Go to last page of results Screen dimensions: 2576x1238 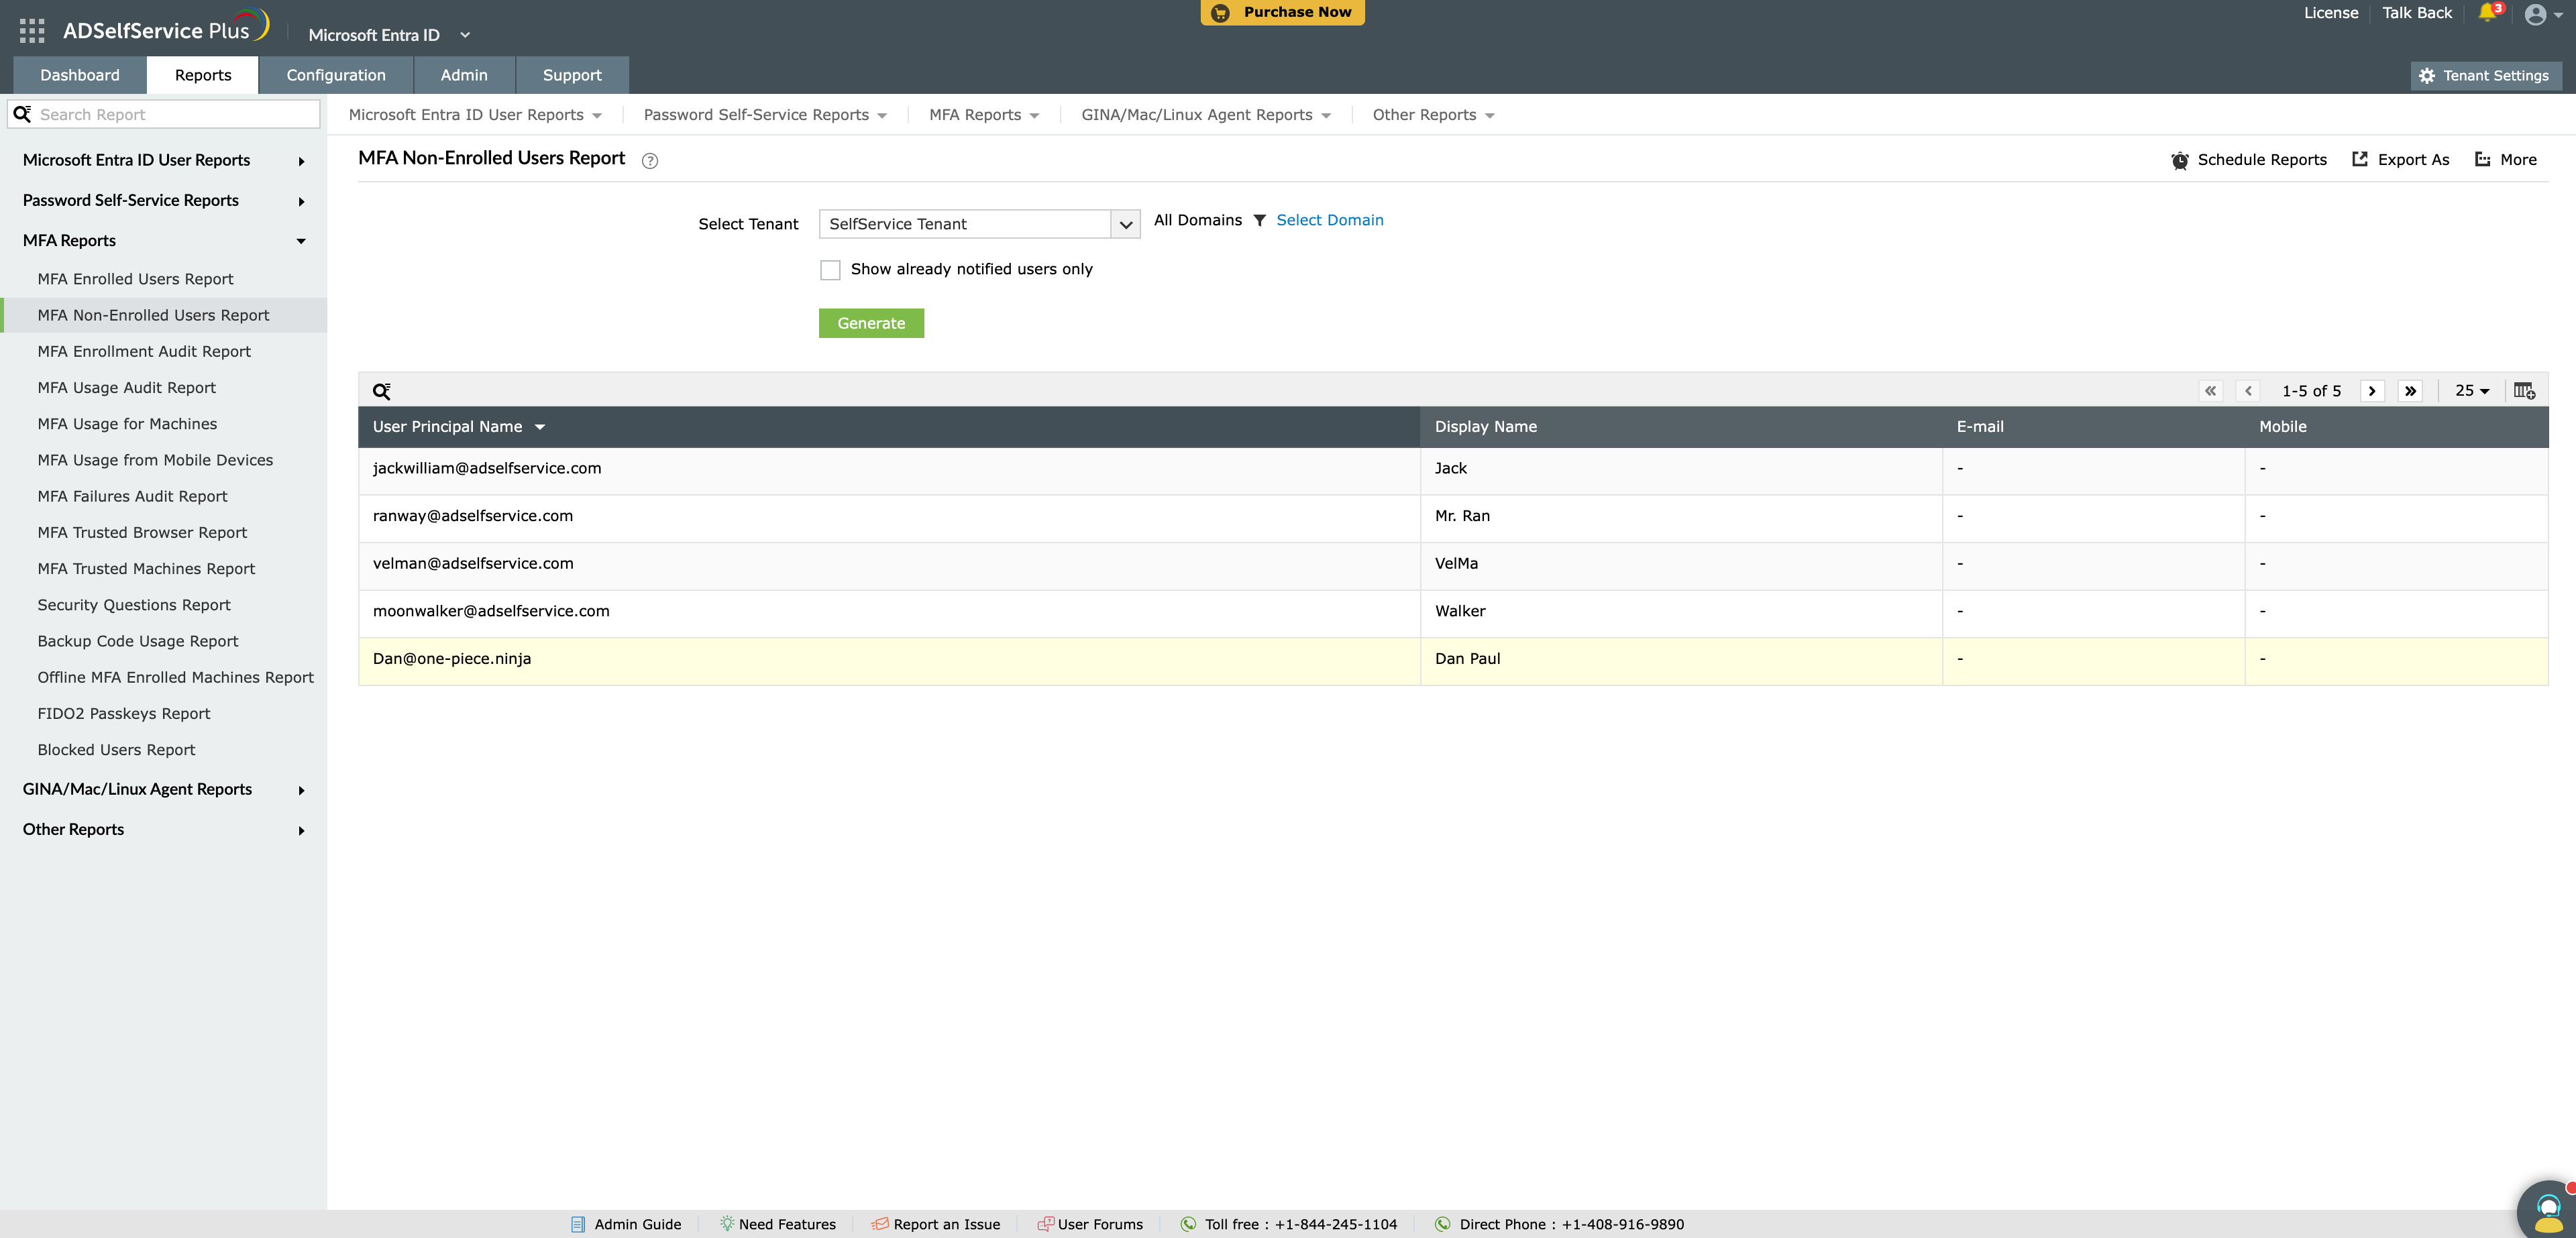point(2411,391)
